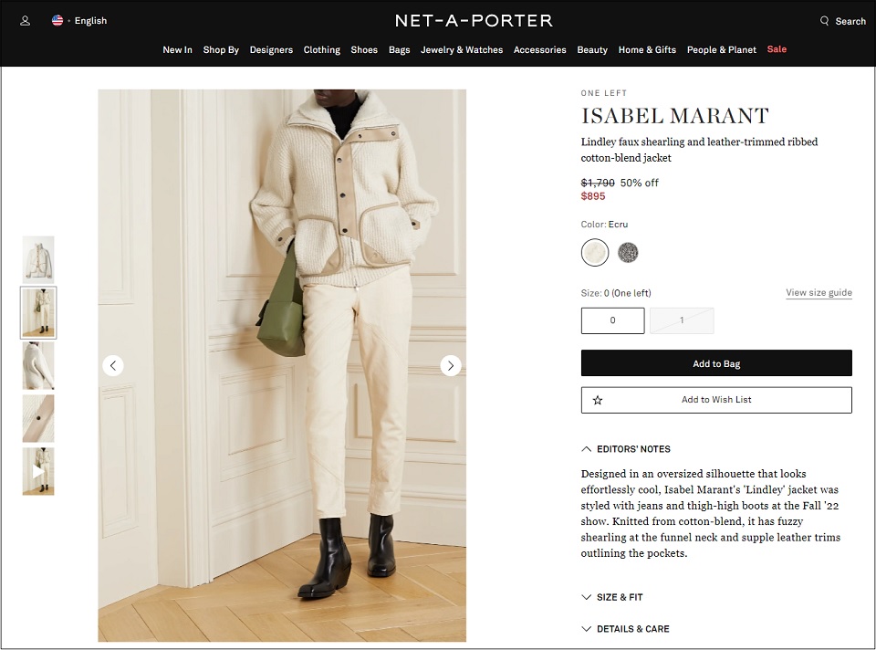Viewport: 876px width, 650px height.
Task: Click the search magnifier icon
Action: click(824, 21)
